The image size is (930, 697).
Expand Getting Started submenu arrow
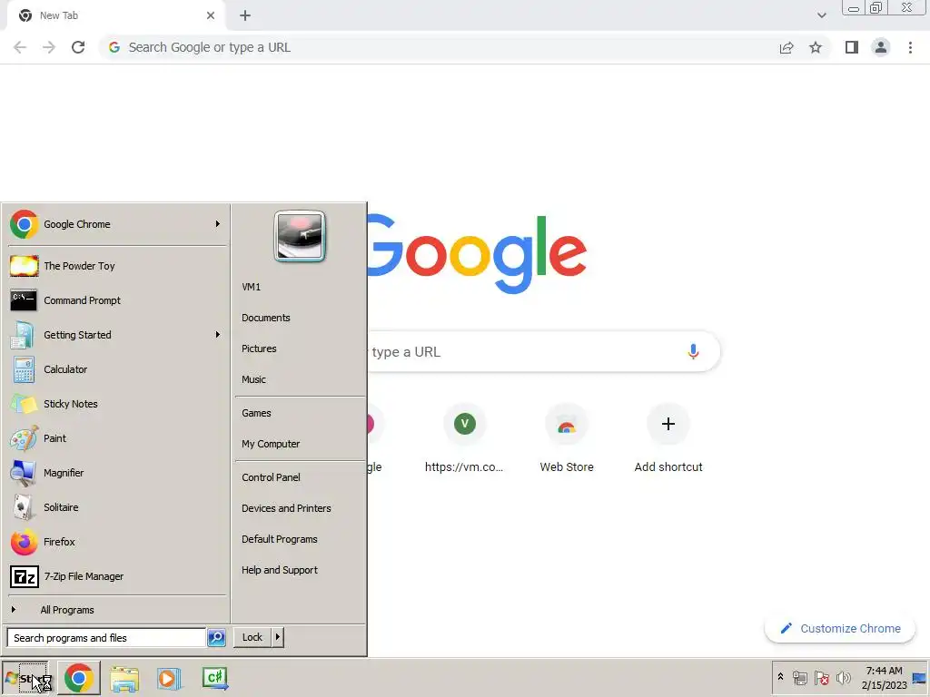[x=218, y=335]
